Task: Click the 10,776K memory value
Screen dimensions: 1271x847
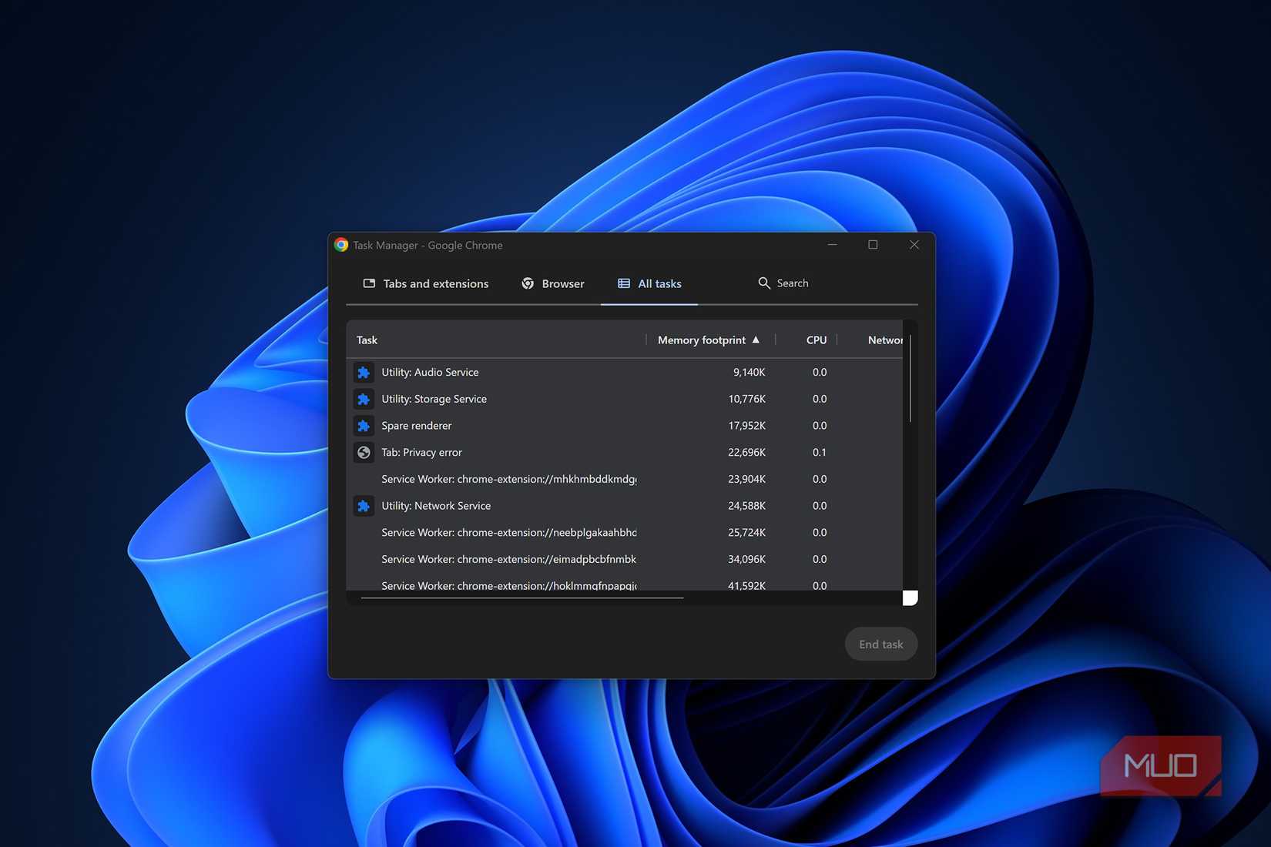Action: 746,399
